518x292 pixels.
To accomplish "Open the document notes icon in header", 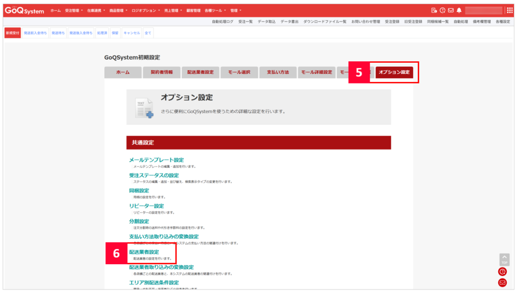I will [434, 11].
